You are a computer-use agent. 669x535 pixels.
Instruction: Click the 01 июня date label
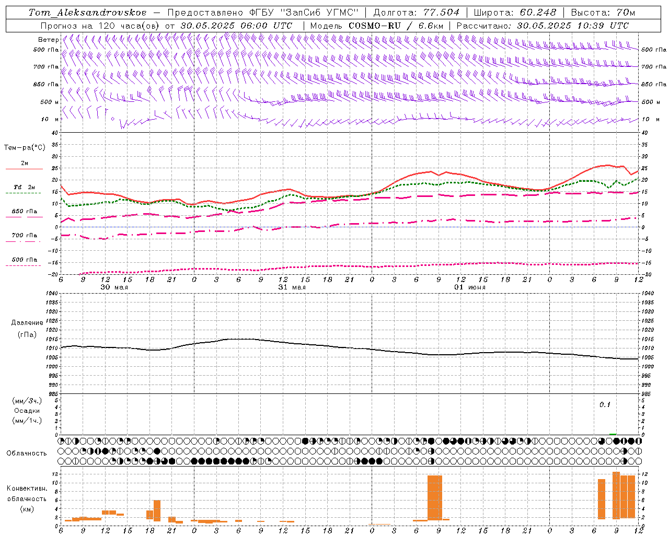[x=469, y=287]
